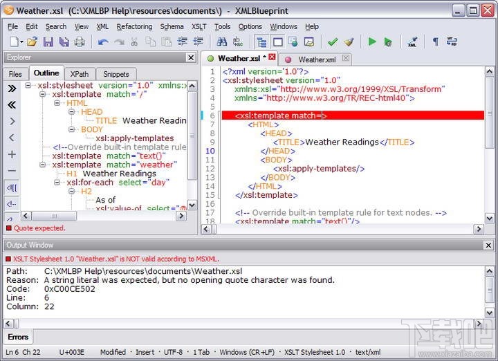
Task: Open Find with the binoculars icon
Action: coord(222,41)
